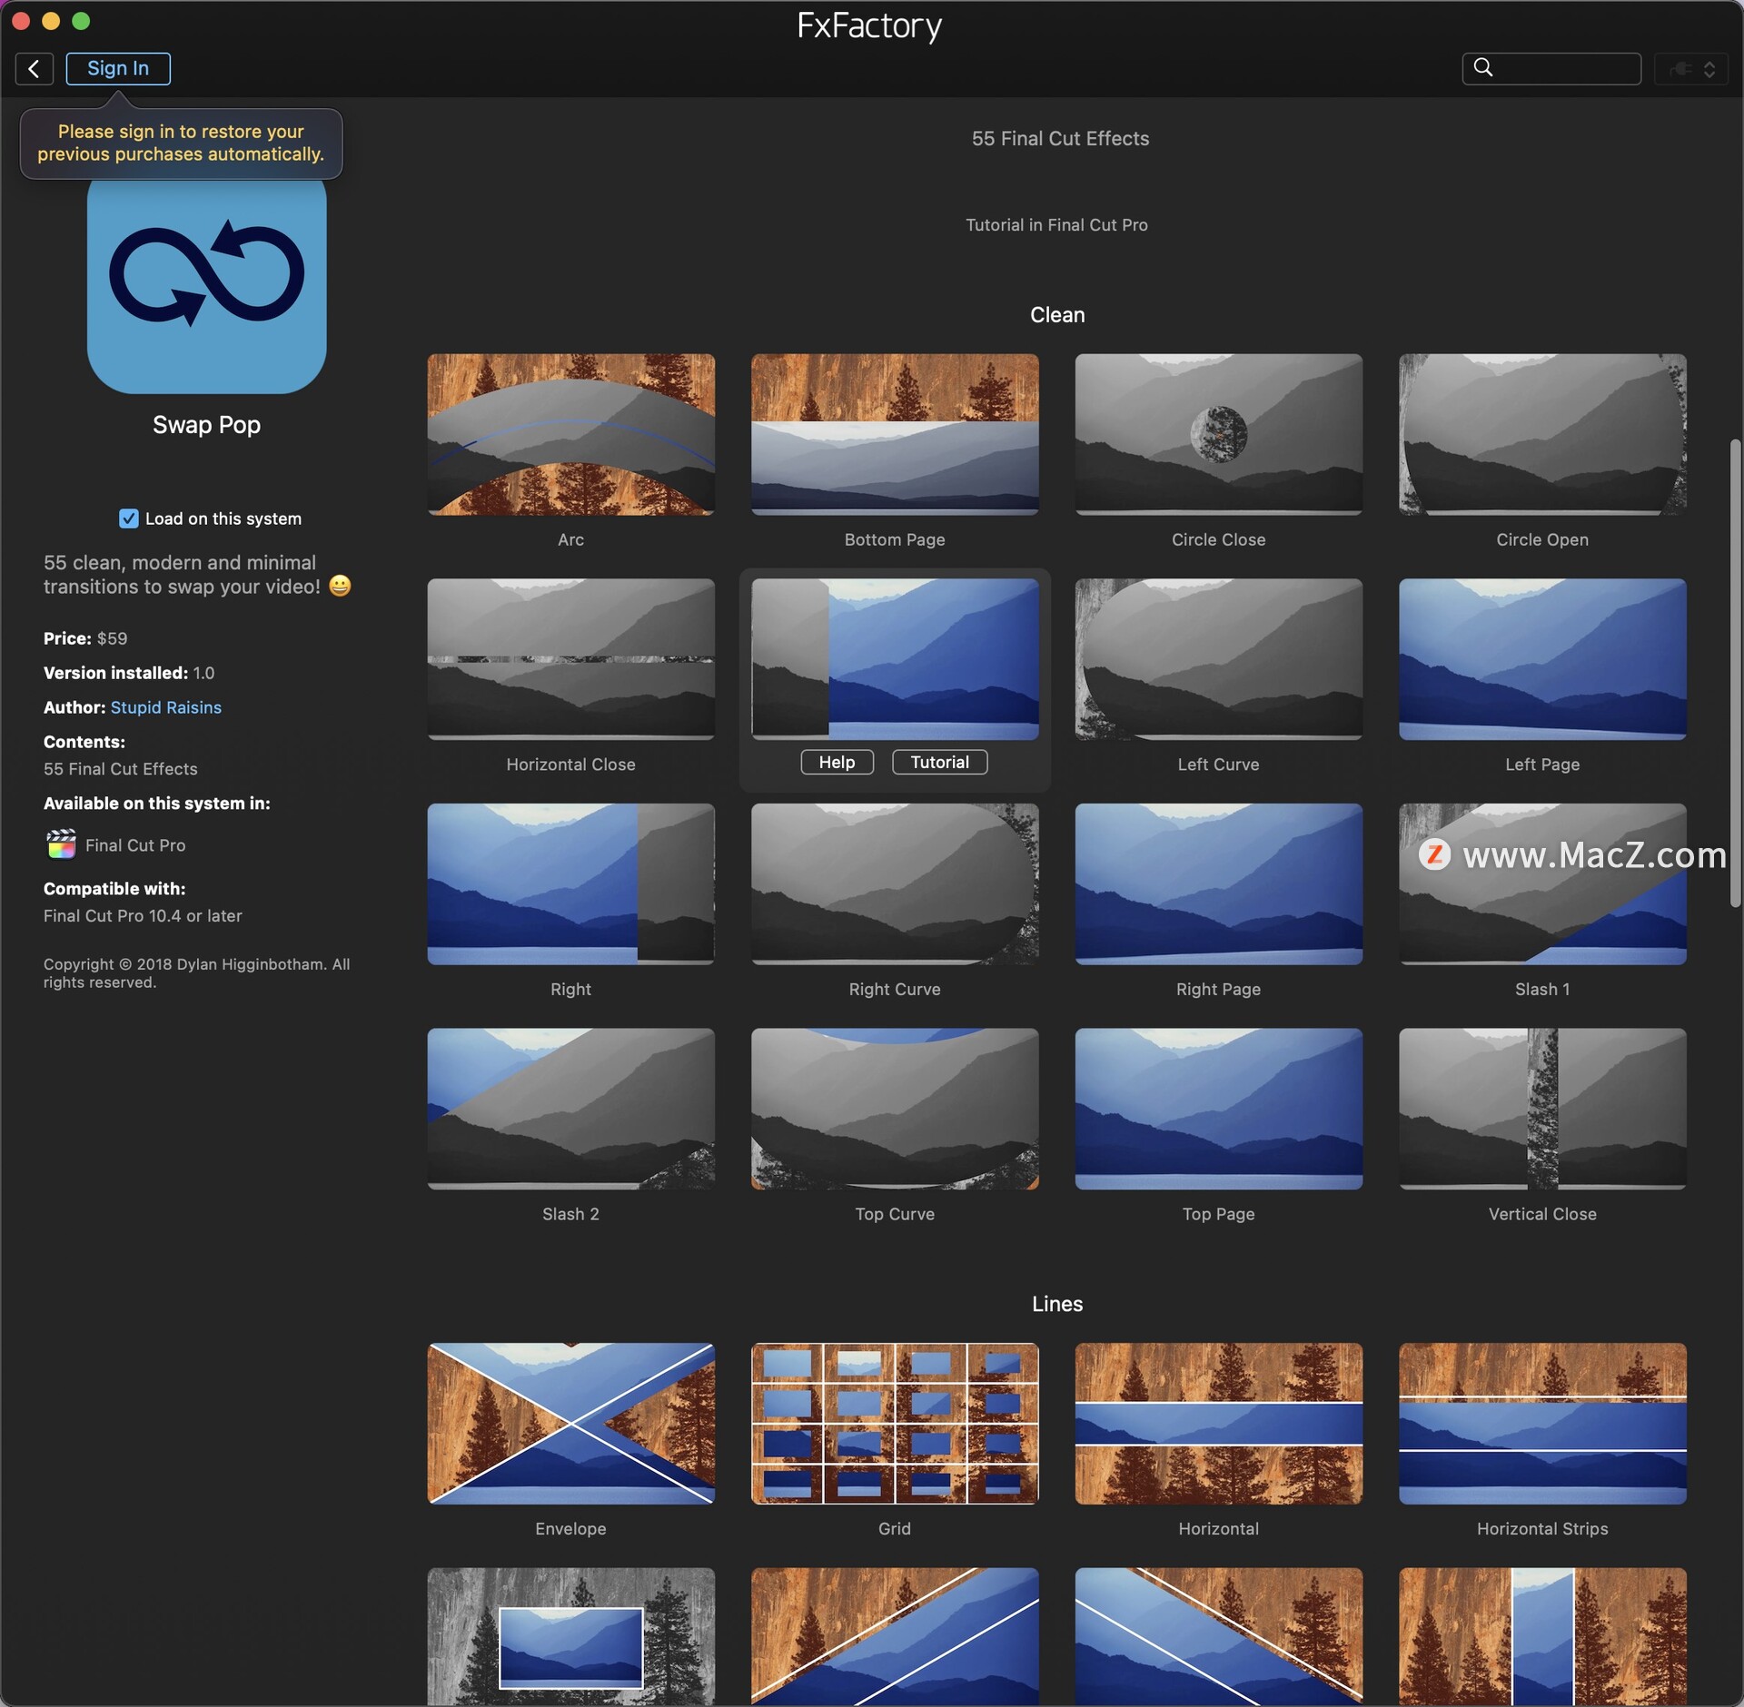Click the vertical scrollbar on right edge

pyautogui.click(x=1735, y=672)
